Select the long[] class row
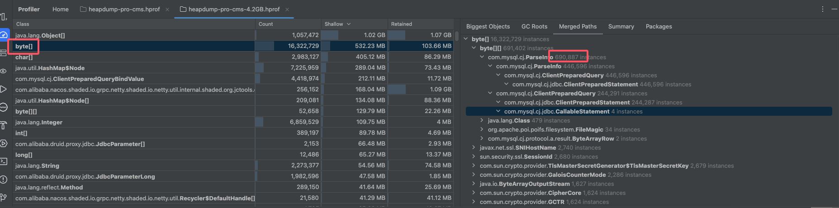 [233, 155]
